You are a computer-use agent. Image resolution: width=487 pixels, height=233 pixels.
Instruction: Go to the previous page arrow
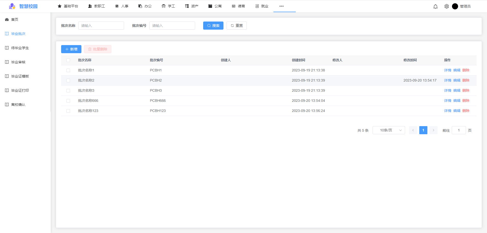(413, 130)
